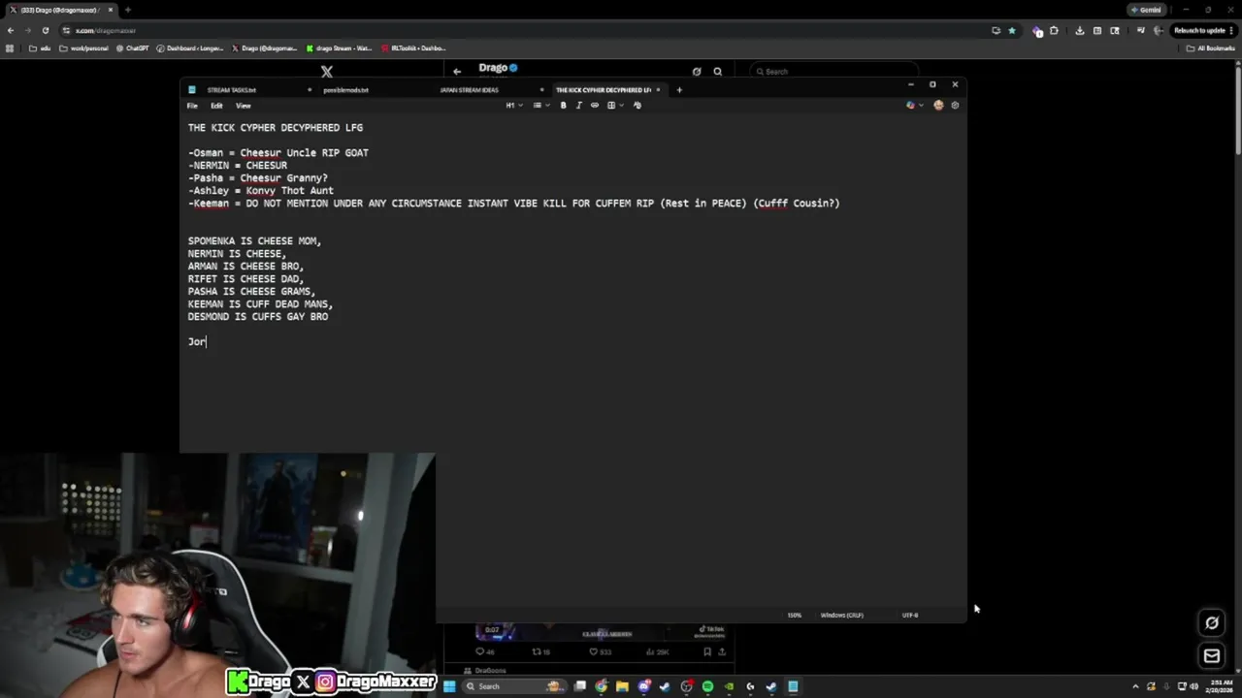This screenshot has width=1242, height=698.
Task: Toggle bold formatting in Notepad toolbar
Action: click(563, 105)
